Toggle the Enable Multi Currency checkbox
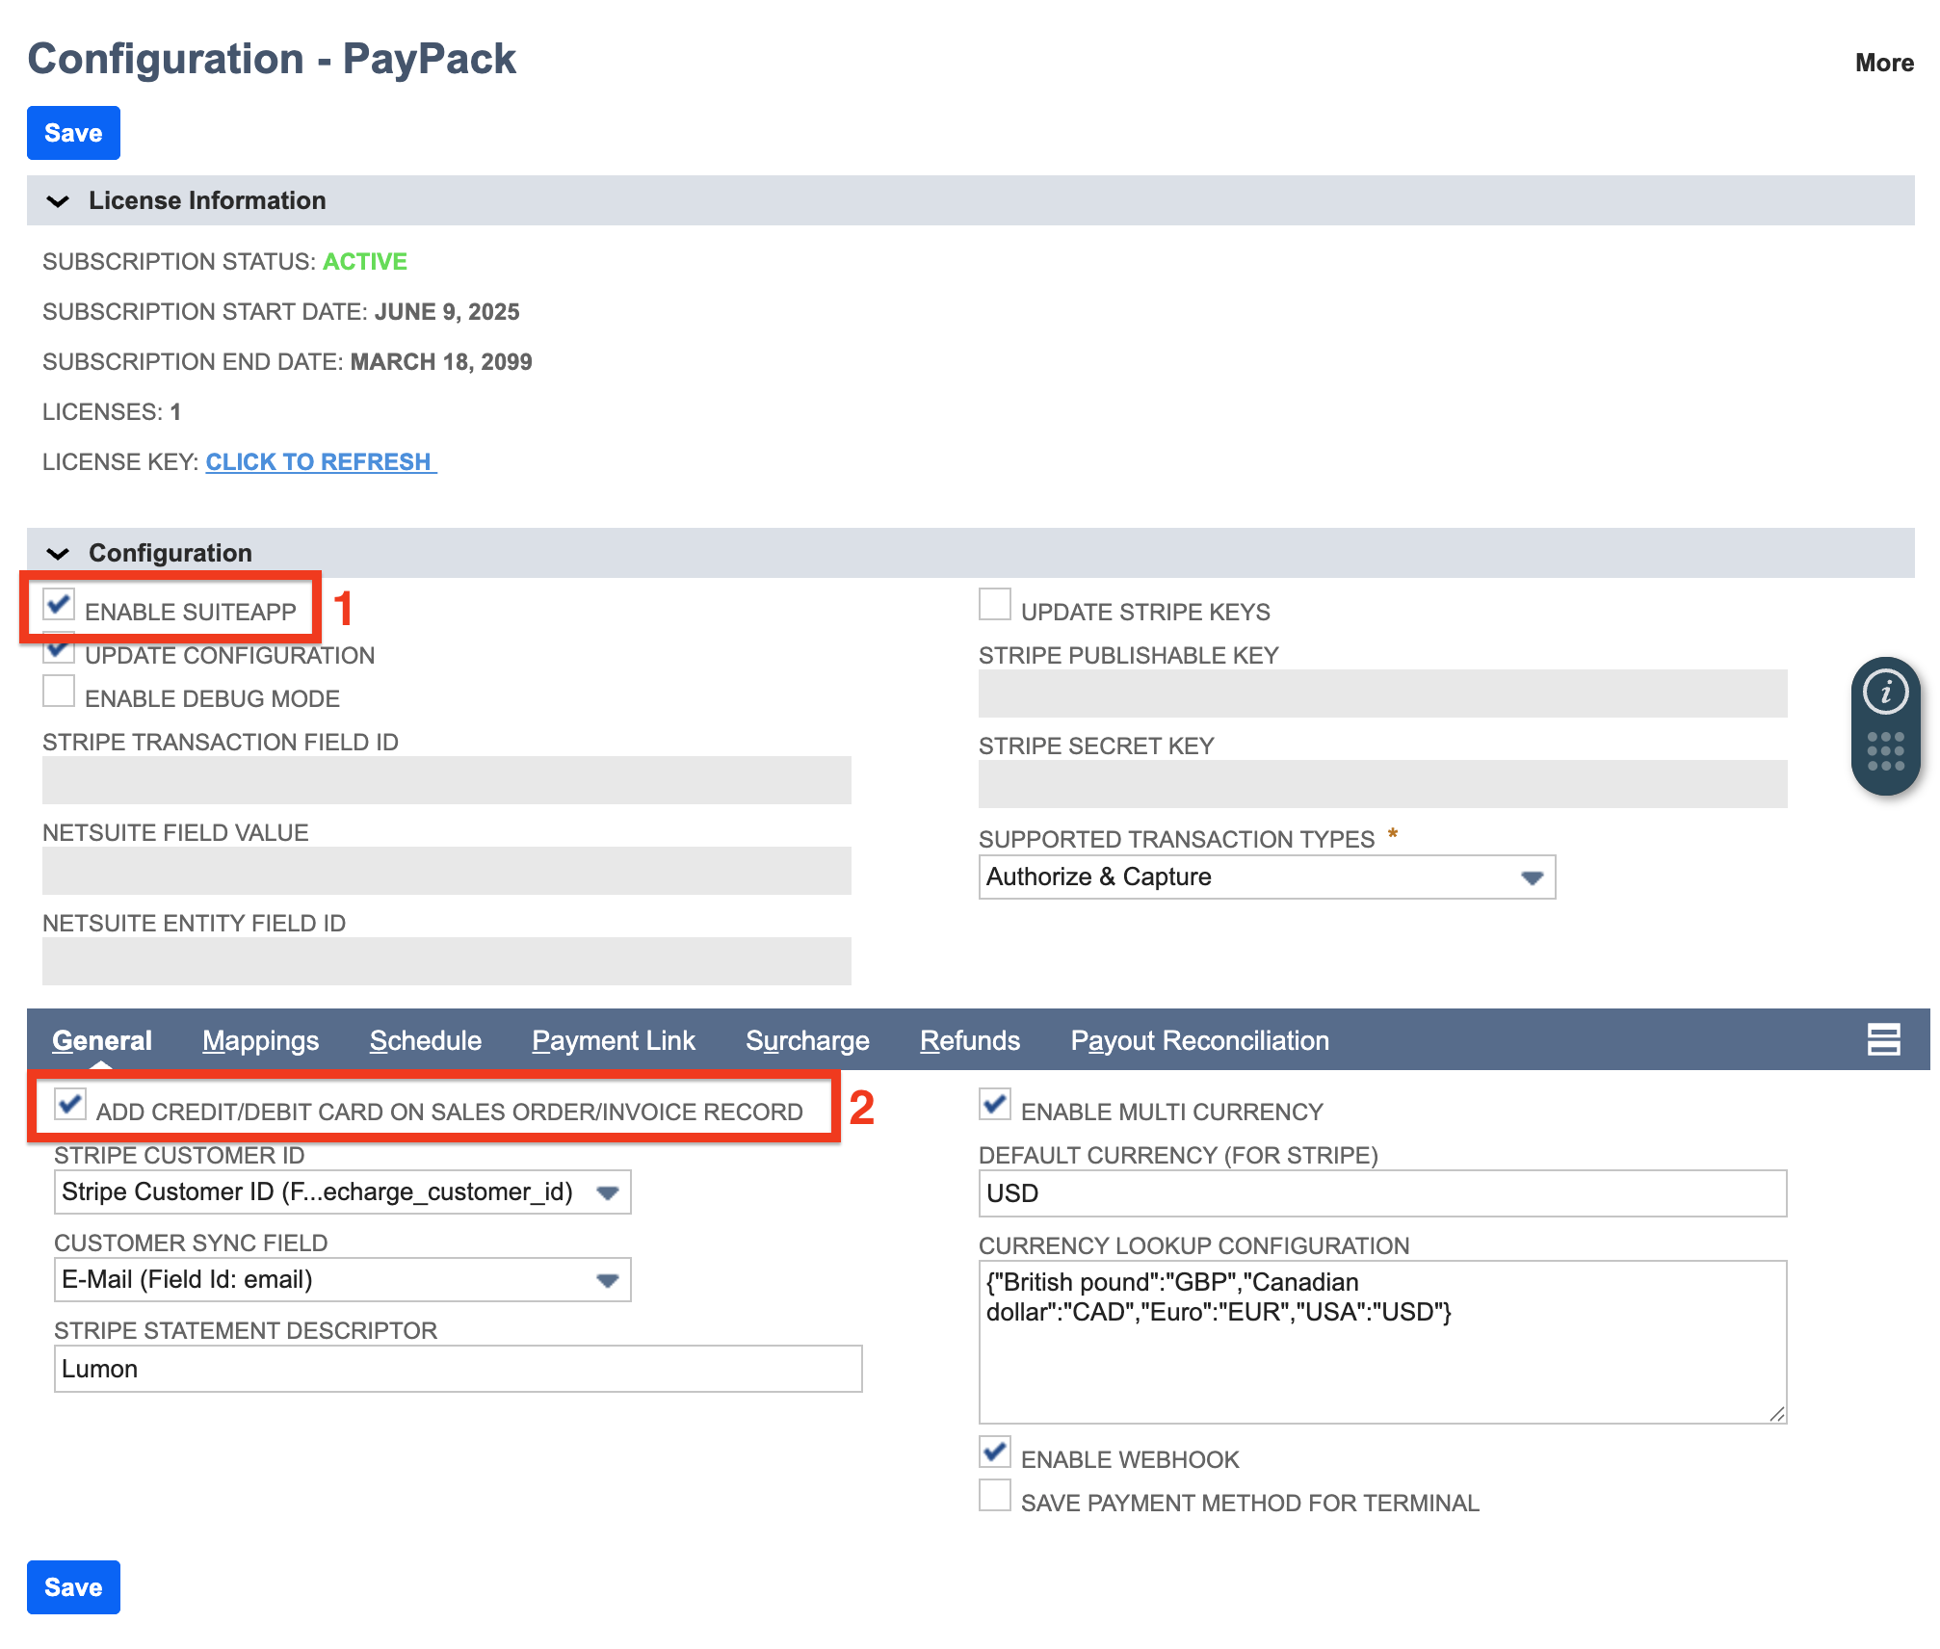Screen dimensions: 1940x1649 [x=995, y=1104]
